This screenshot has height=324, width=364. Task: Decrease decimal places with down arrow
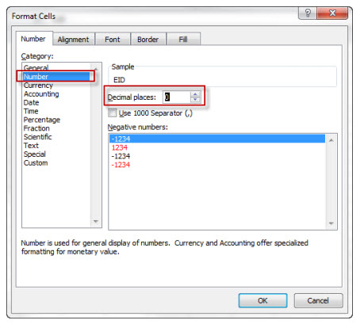[195, 100]
